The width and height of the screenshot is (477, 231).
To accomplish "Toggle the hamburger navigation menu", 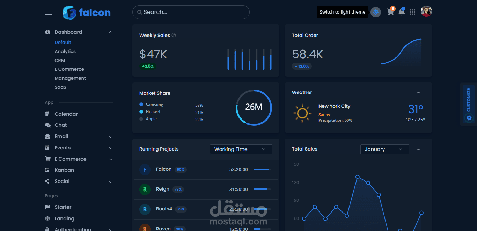I will point(49,13).
